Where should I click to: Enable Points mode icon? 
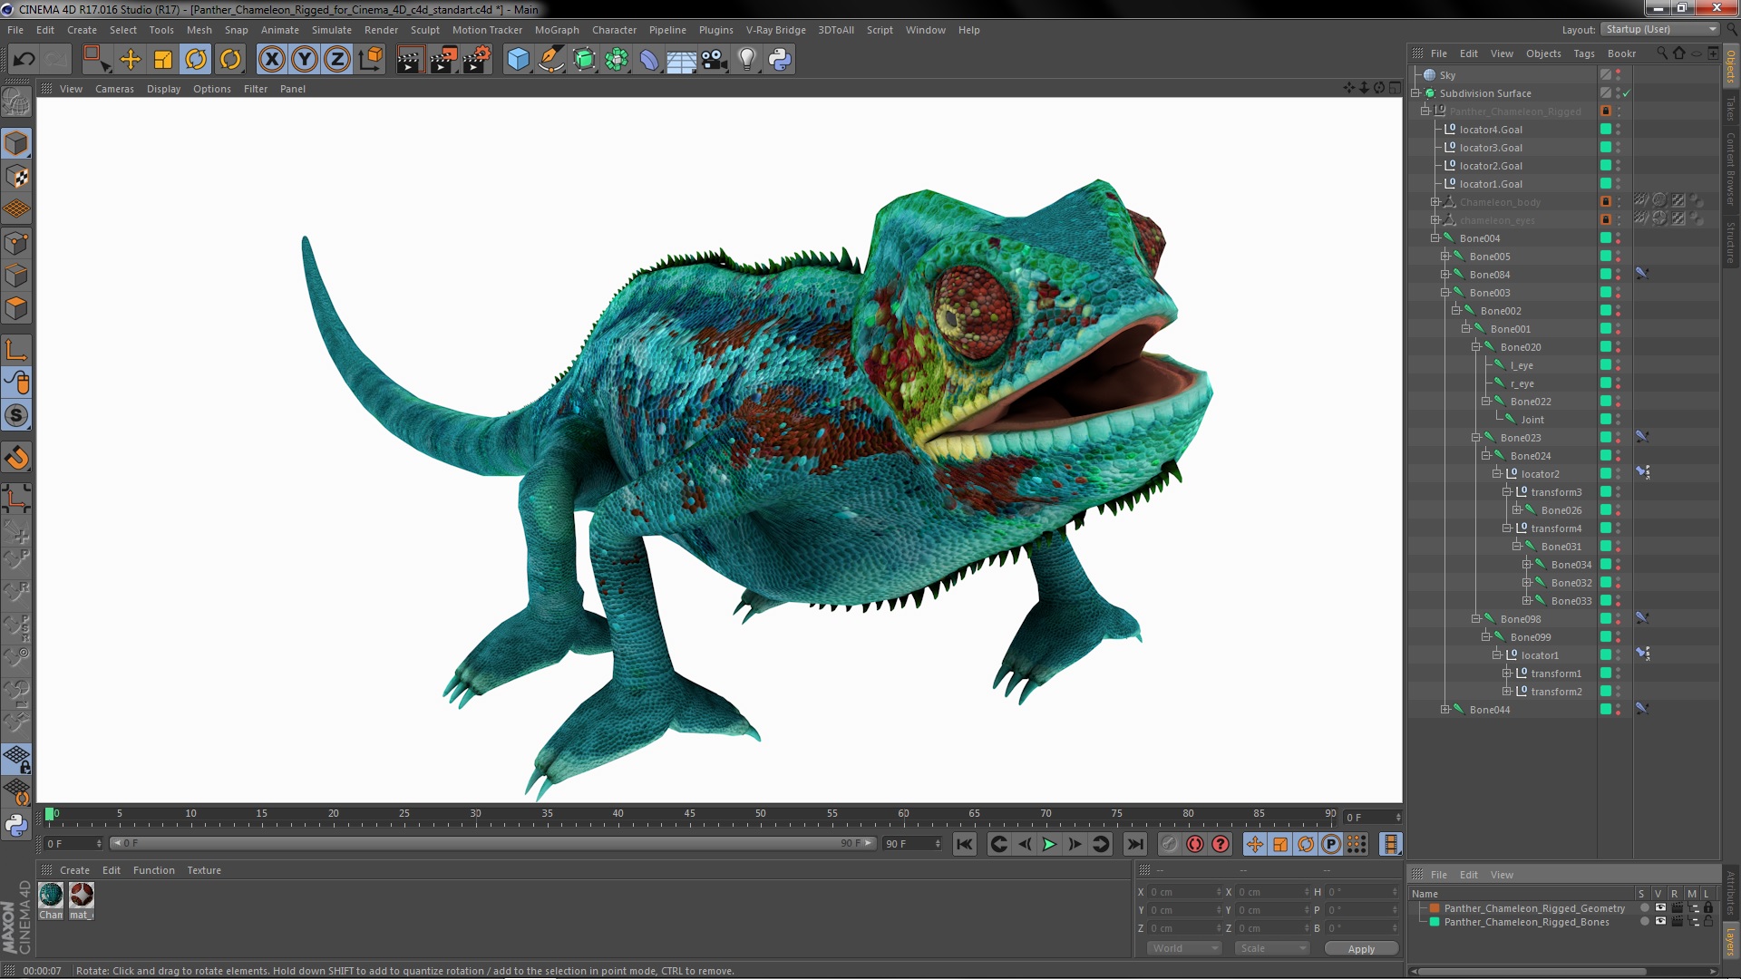pos(16,243)
